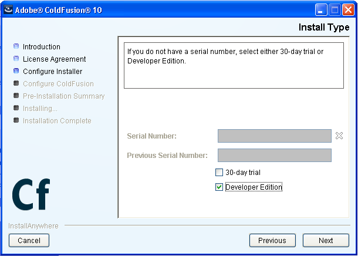
Task: Click the Java icon in title bar
Action: point(8,10)
